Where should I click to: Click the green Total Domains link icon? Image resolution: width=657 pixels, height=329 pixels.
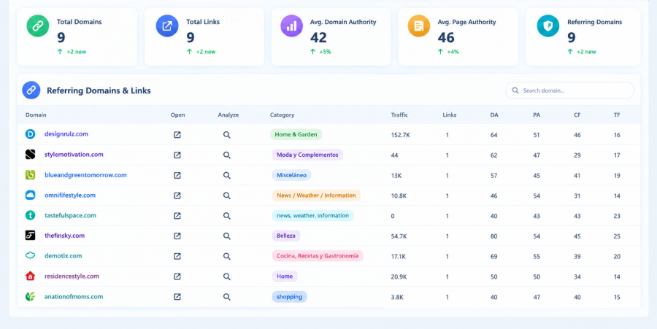(x=38, y=26)
